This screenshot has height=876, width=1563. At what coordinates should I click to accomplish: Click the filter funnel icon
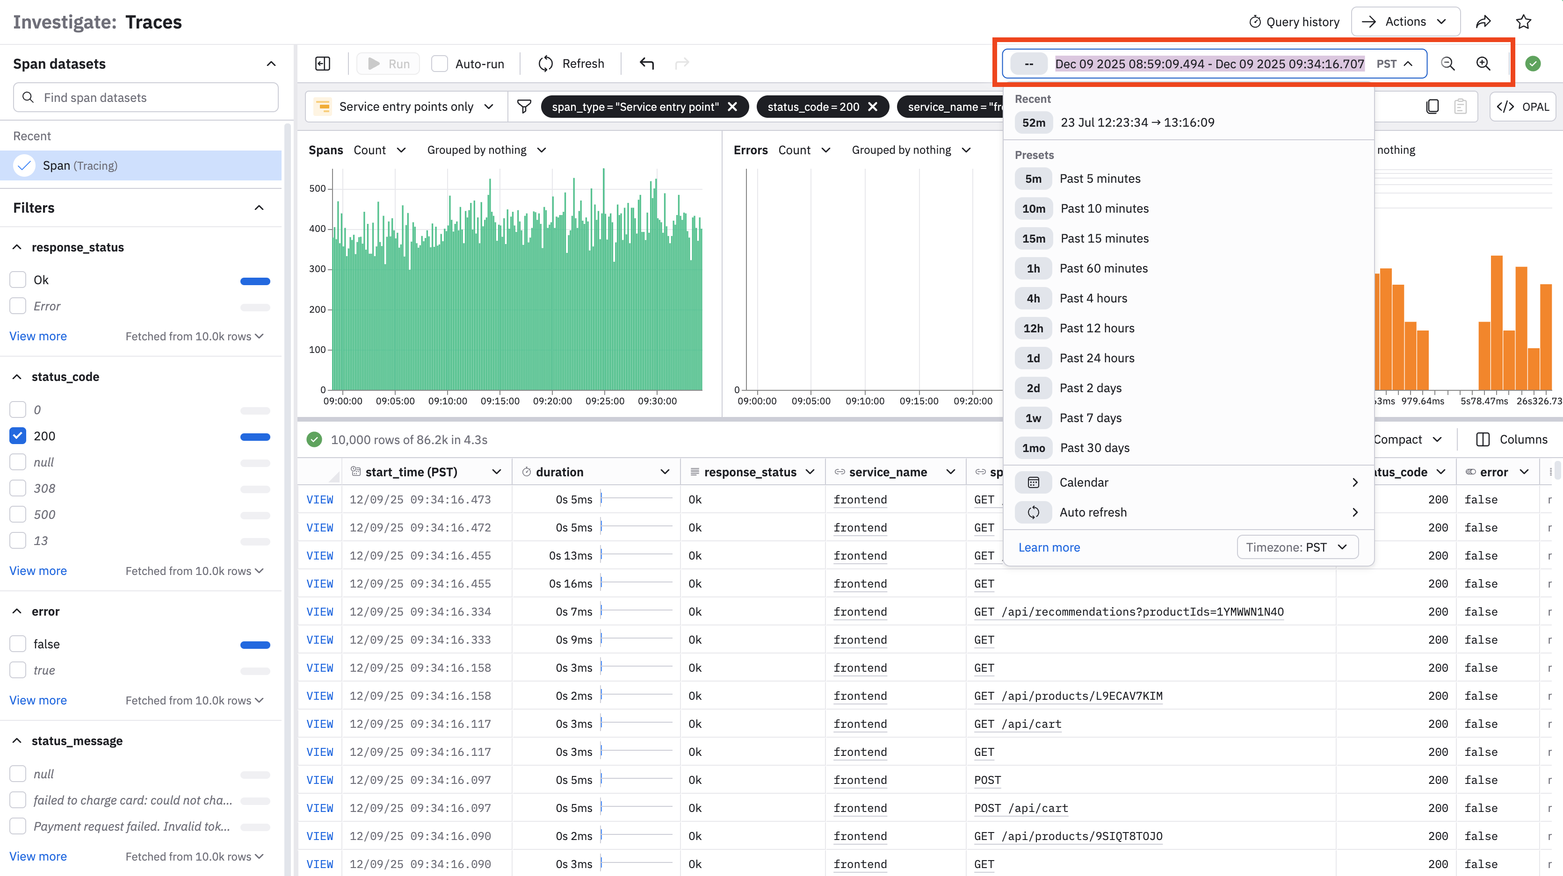point(524,107)
